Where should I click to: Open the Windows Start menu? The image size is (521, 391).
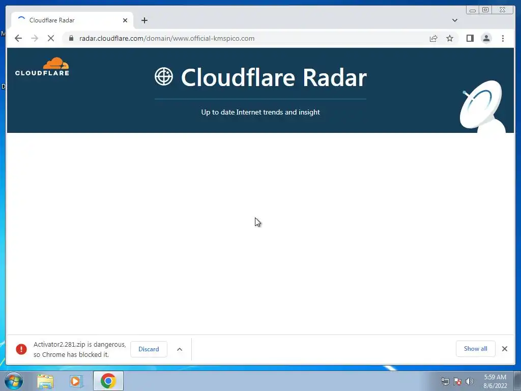coord(14,381)
